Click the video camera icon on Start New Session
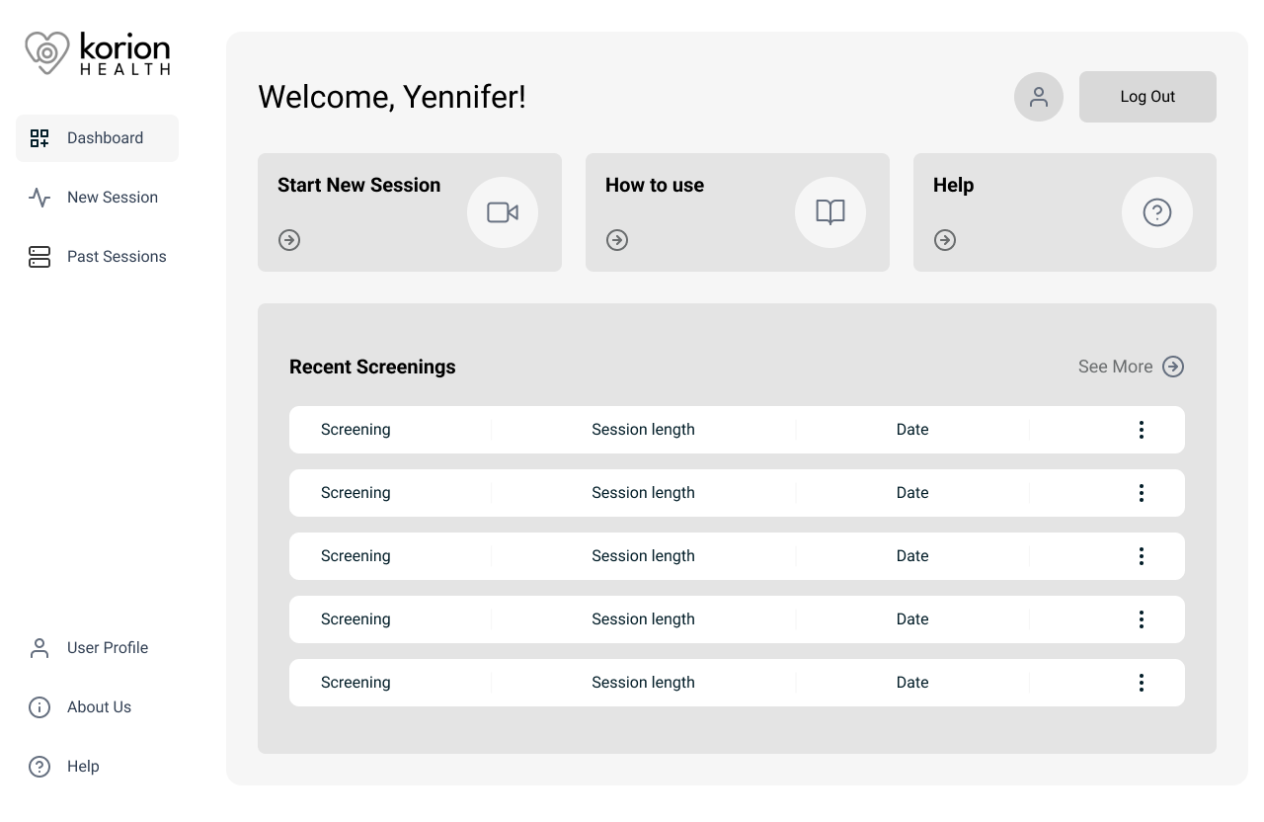 [503, 212]
